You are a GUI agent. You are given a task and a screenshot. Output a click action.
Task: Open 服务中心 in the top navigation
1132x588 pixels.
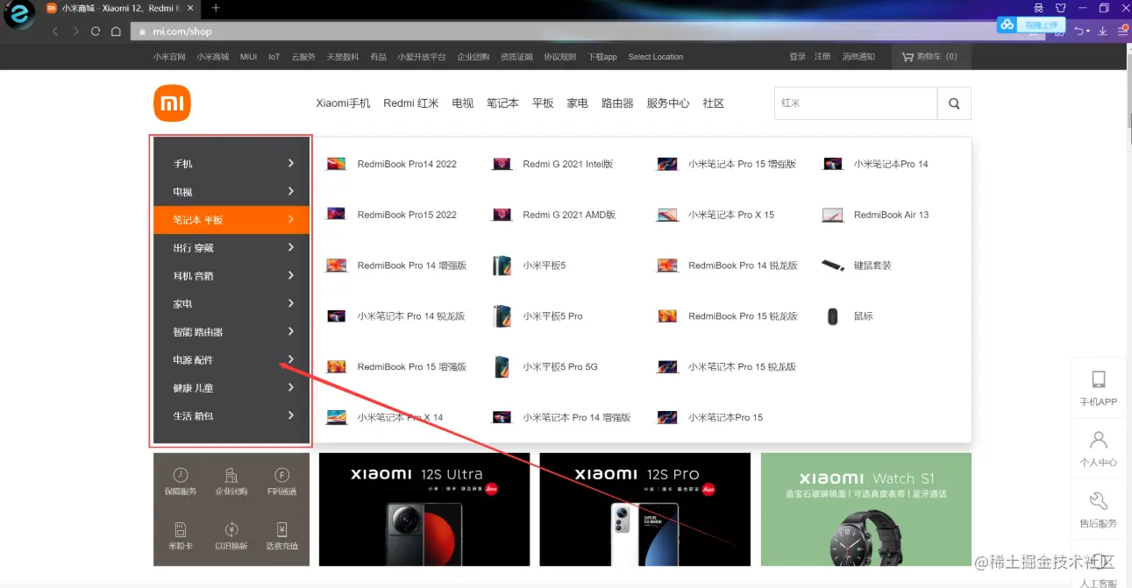tap(668, 103)
